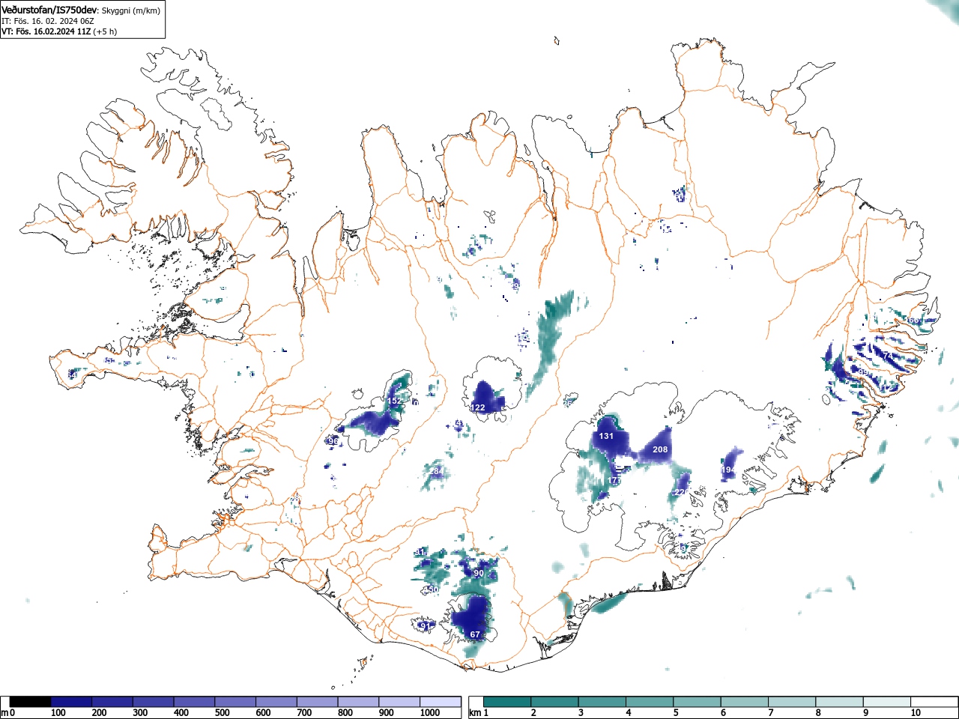Click the 284 visibility value

pyautogui.click(x=436, y=471)
